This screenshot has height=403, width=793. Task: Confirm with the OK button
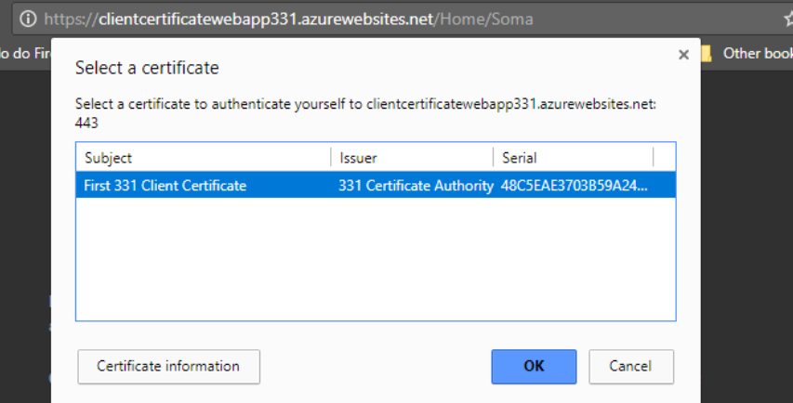point(534,366)
